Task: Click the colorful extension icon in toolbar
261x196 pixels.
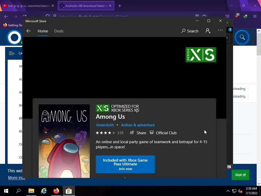Action: pyautogui.click(x=245, y=16)
